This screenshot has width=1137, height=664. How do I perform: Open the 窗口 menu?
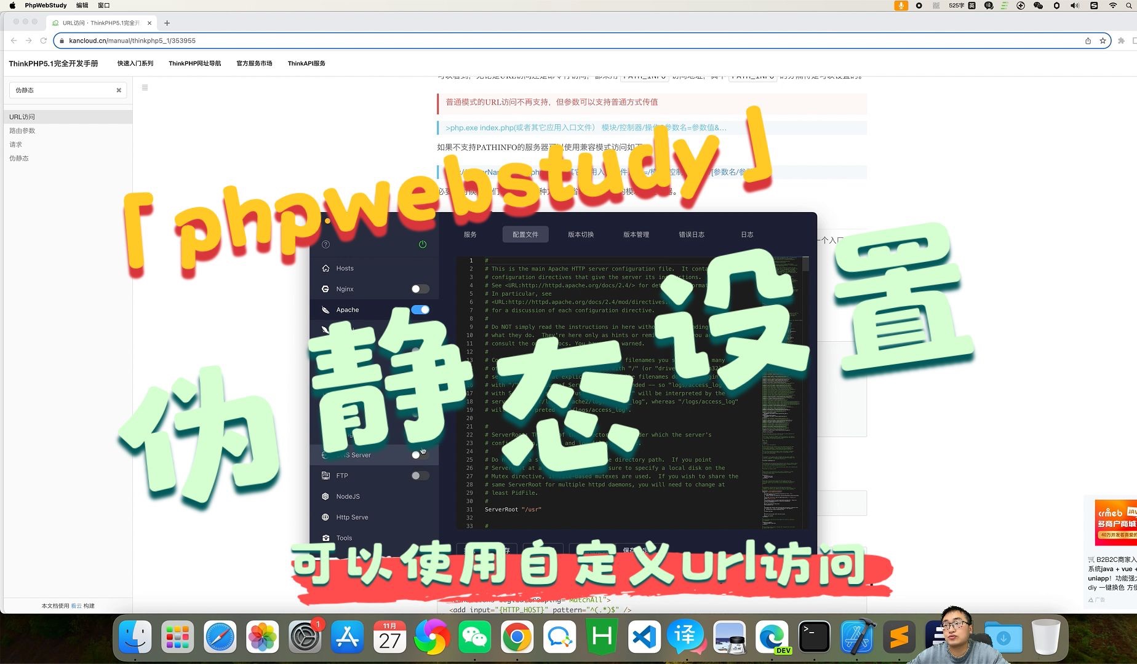(x=104, y=6)
